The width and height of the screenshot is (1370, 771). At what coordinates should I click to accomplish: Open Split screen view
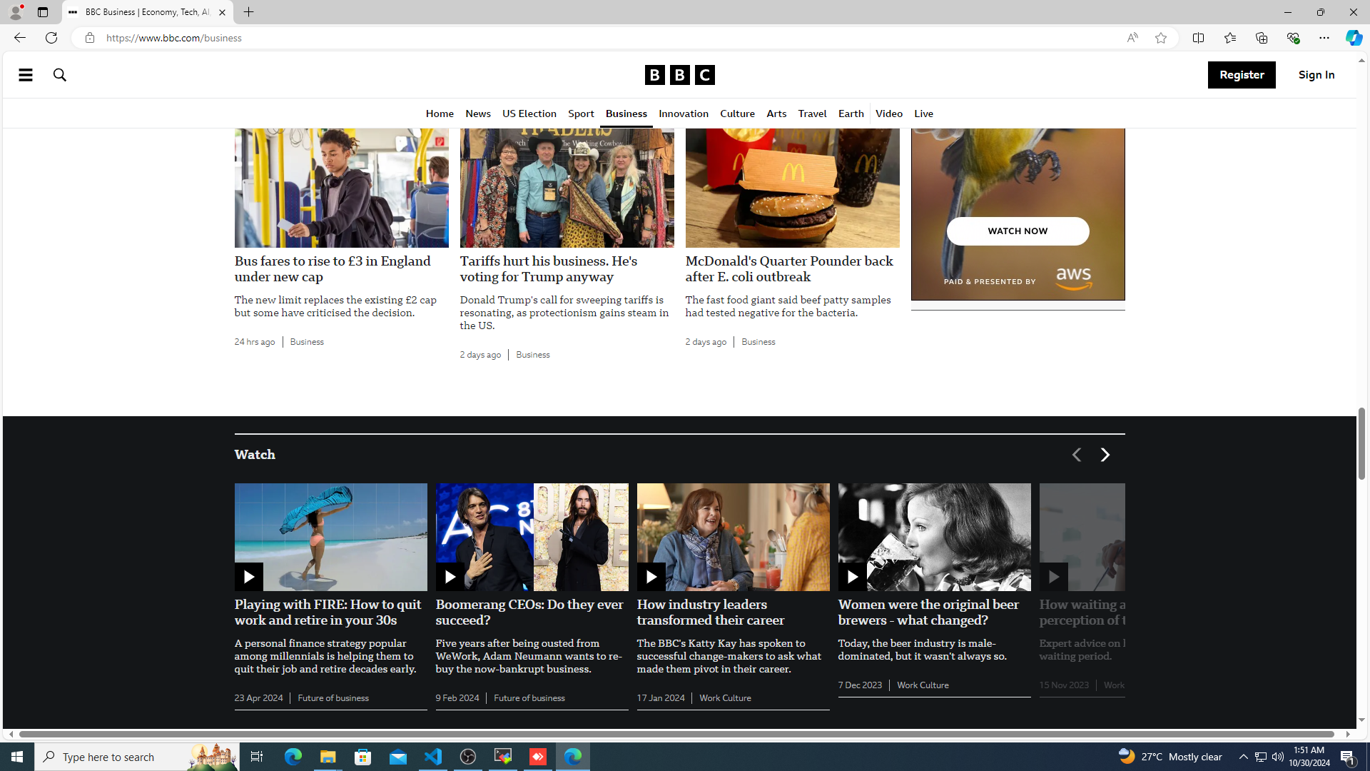point(1198,38)
